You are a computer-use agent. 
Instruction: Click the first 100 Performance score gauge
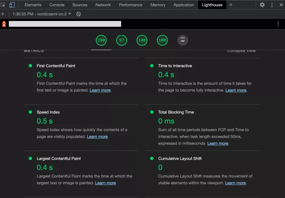pyautogui.click(x=101, y=40)
